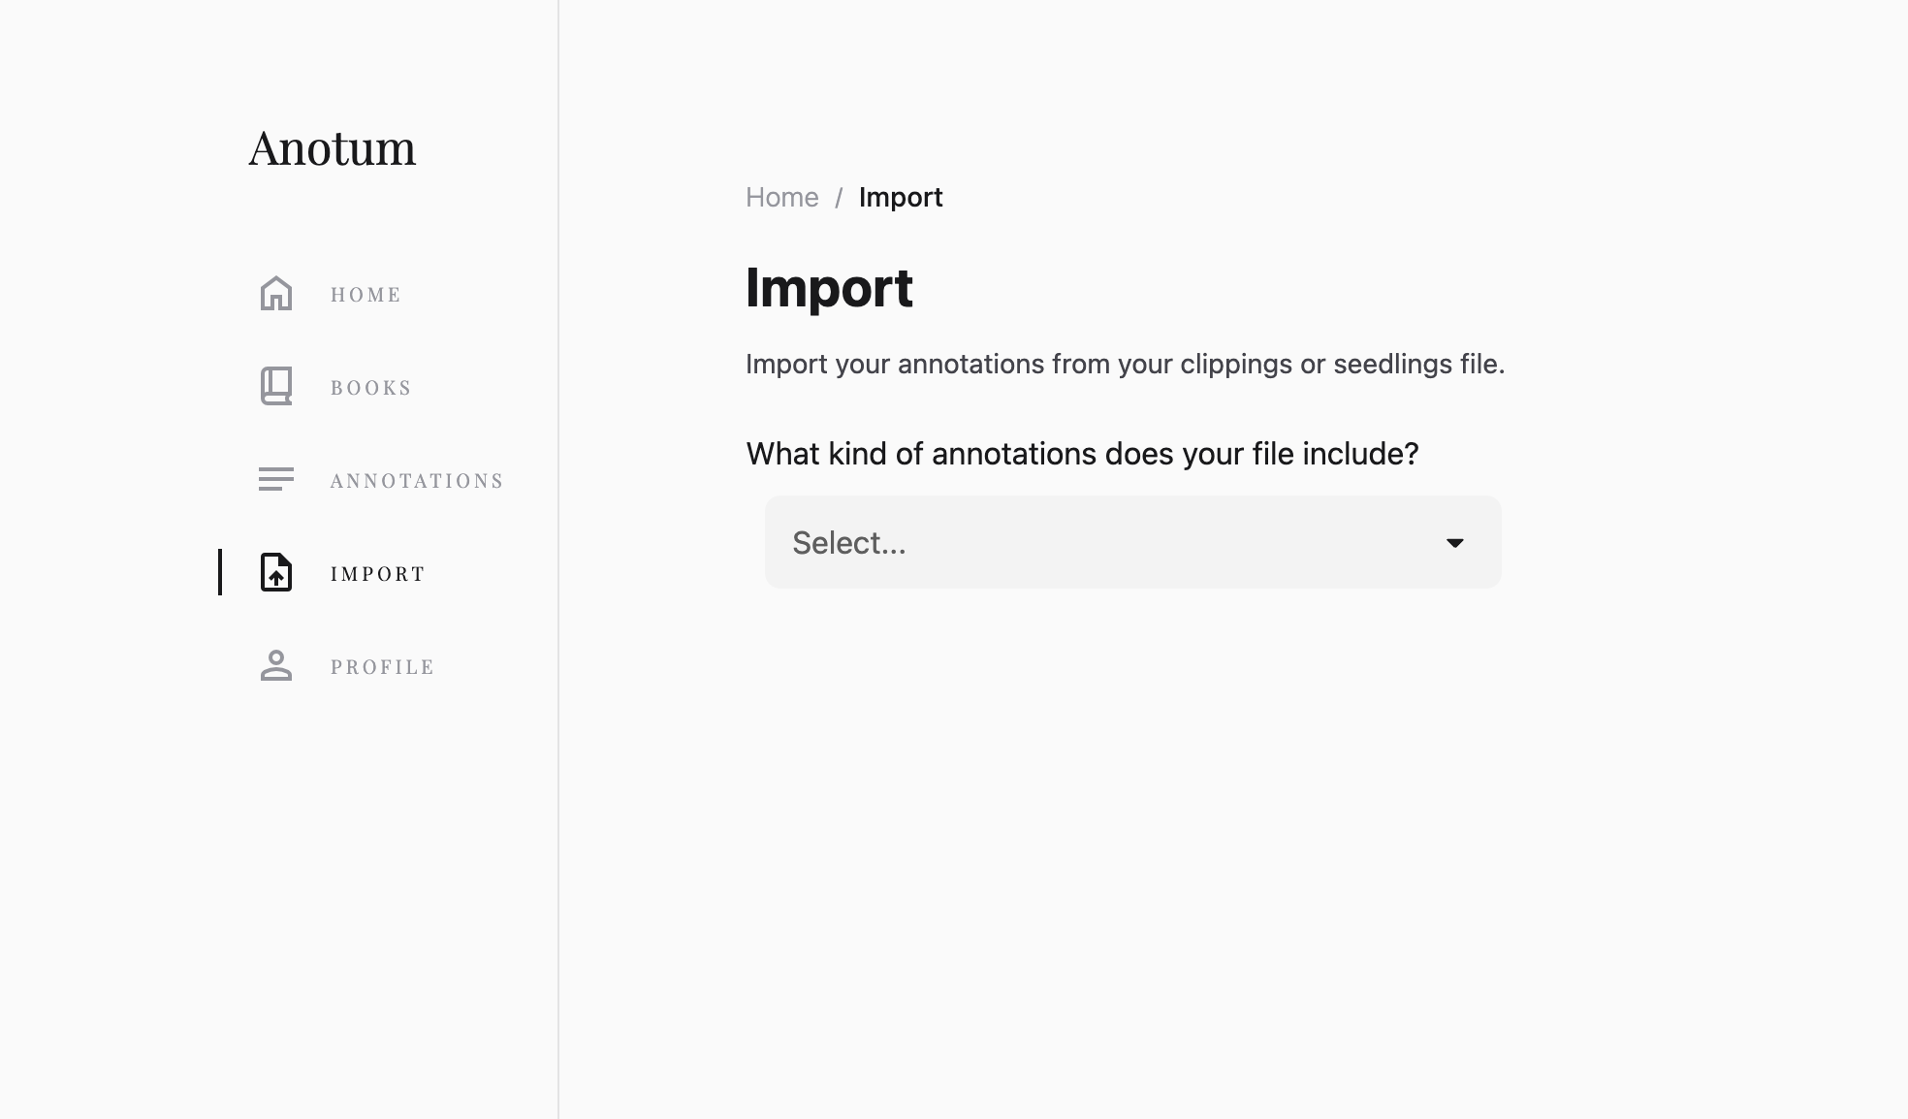1908x1119 pixels.
Task: Click the Profile person icon
Action: [276, 665]
